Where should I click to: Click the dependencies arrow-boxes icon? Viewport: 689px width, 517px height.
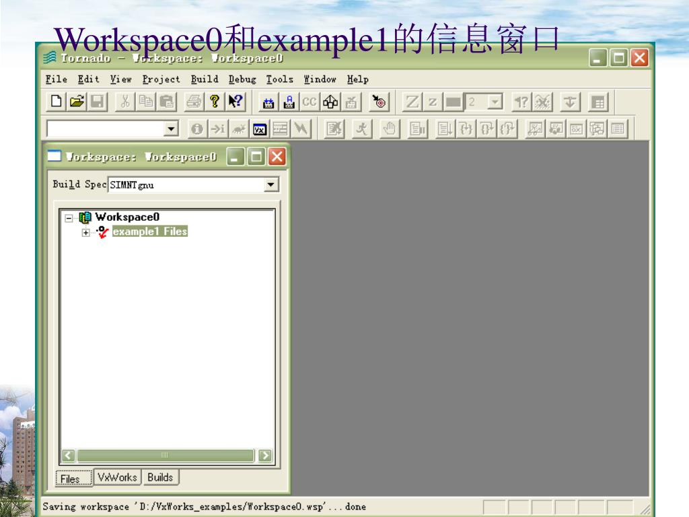pos(330,102)
